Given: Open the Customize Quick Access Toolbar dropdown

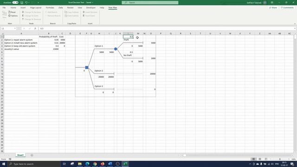Looking at the screenshot, I should (x=38, y=3).
